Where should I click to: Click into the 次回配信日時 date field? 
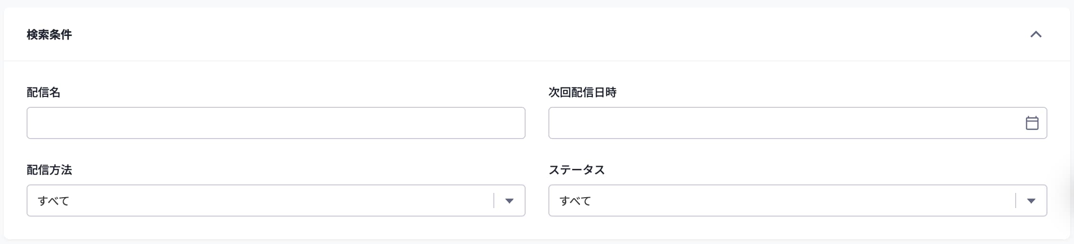pos(783,123)
